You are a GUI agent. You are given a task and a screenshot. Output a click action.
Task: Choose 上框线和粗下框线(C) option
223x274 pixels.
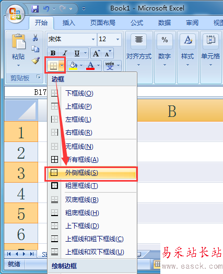click(x=92, y=239)
